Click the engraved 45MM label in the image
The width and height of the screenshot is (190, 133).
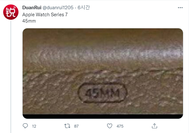(x=102, y=93)
